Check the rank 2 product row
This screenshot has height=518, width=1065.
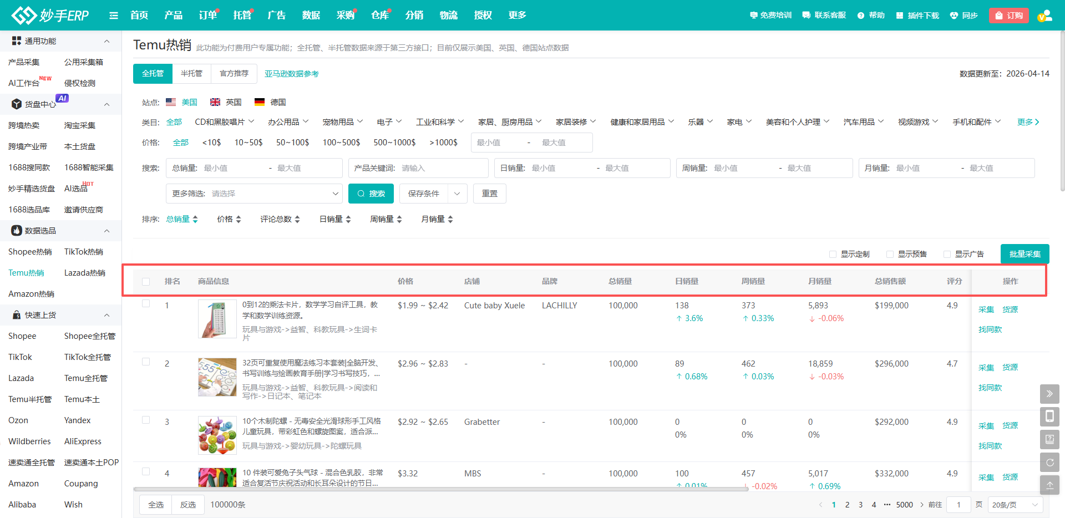click(146, 362)
